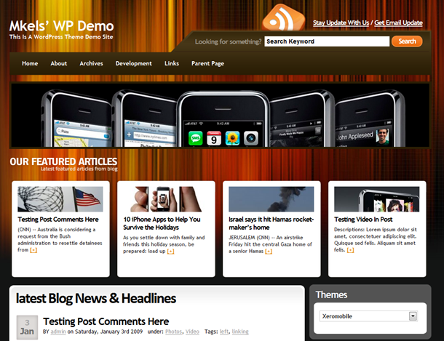Select the Development menu item
The width and height of the screenshot is (444, 341).
134,64
